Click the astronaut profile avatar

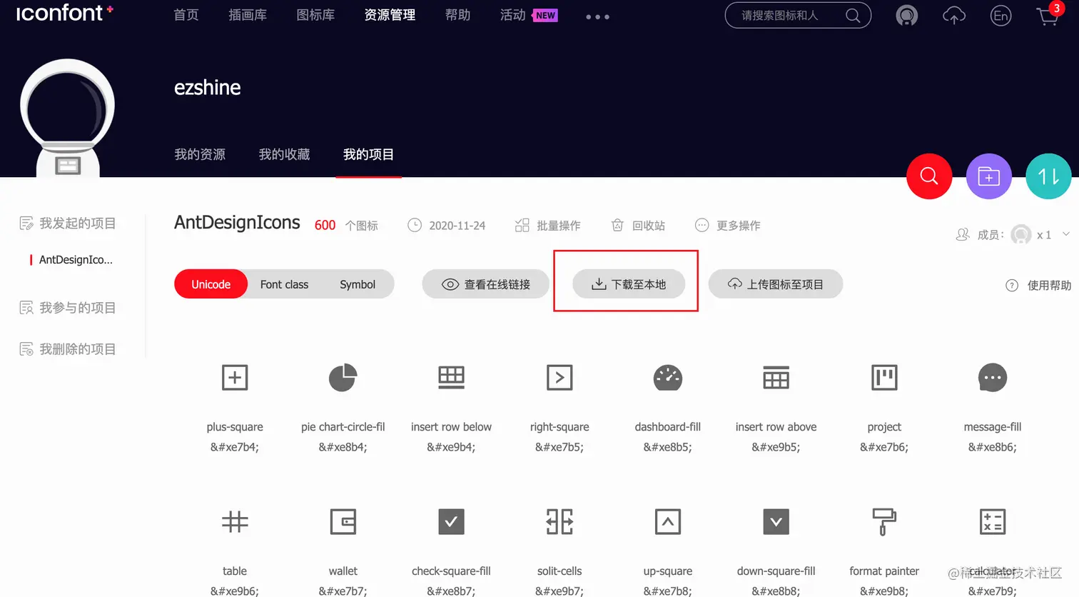tap(68, 118)
